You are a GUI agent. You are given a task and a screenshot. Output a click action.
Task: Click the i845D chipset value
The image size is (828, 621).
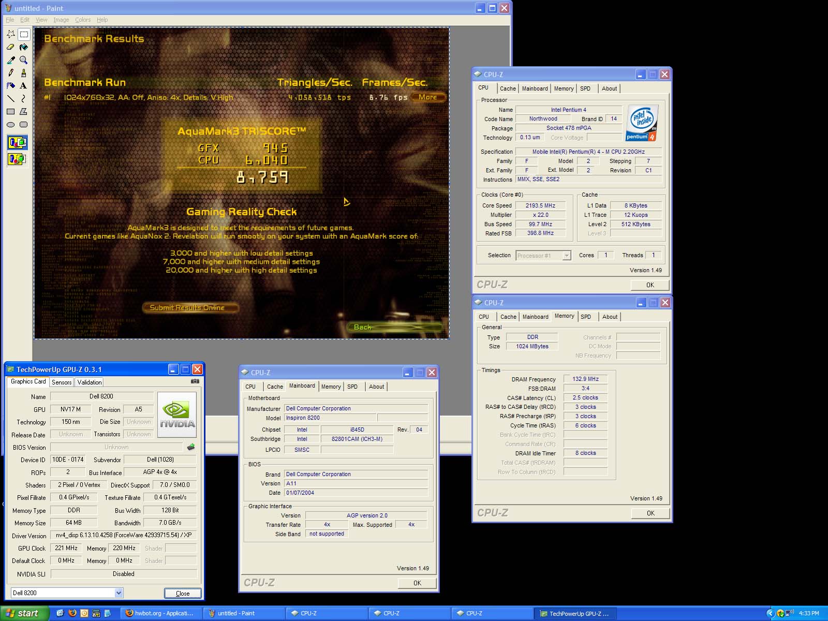[357, 430]
